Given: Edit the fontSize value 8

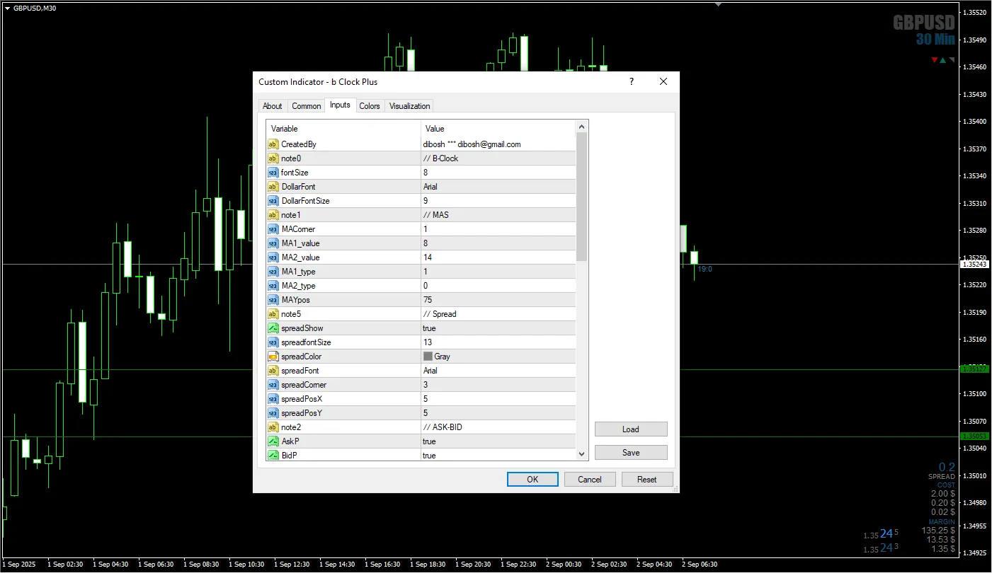Looking at the screenshot, I should [x=426, y=173].
